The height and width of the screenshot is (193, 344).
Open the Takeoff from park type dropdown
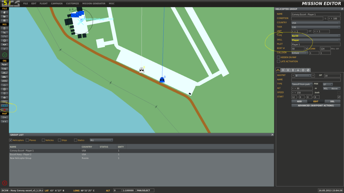click(302, 84)
